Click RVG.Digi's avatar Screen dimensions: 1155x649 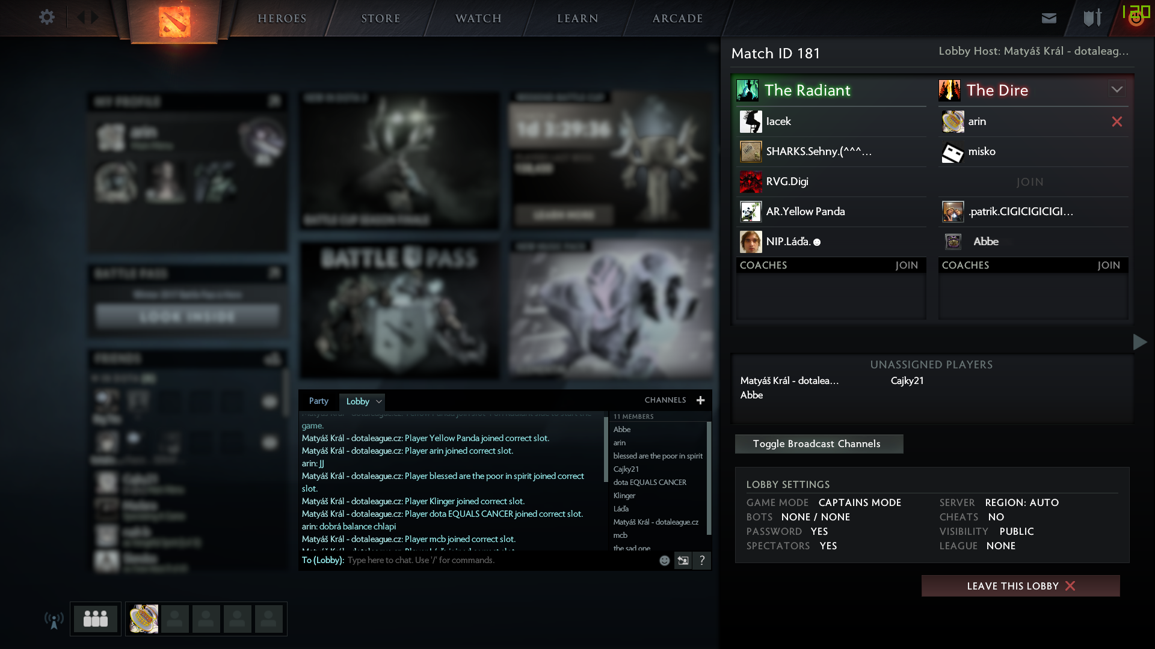point(751,181)
